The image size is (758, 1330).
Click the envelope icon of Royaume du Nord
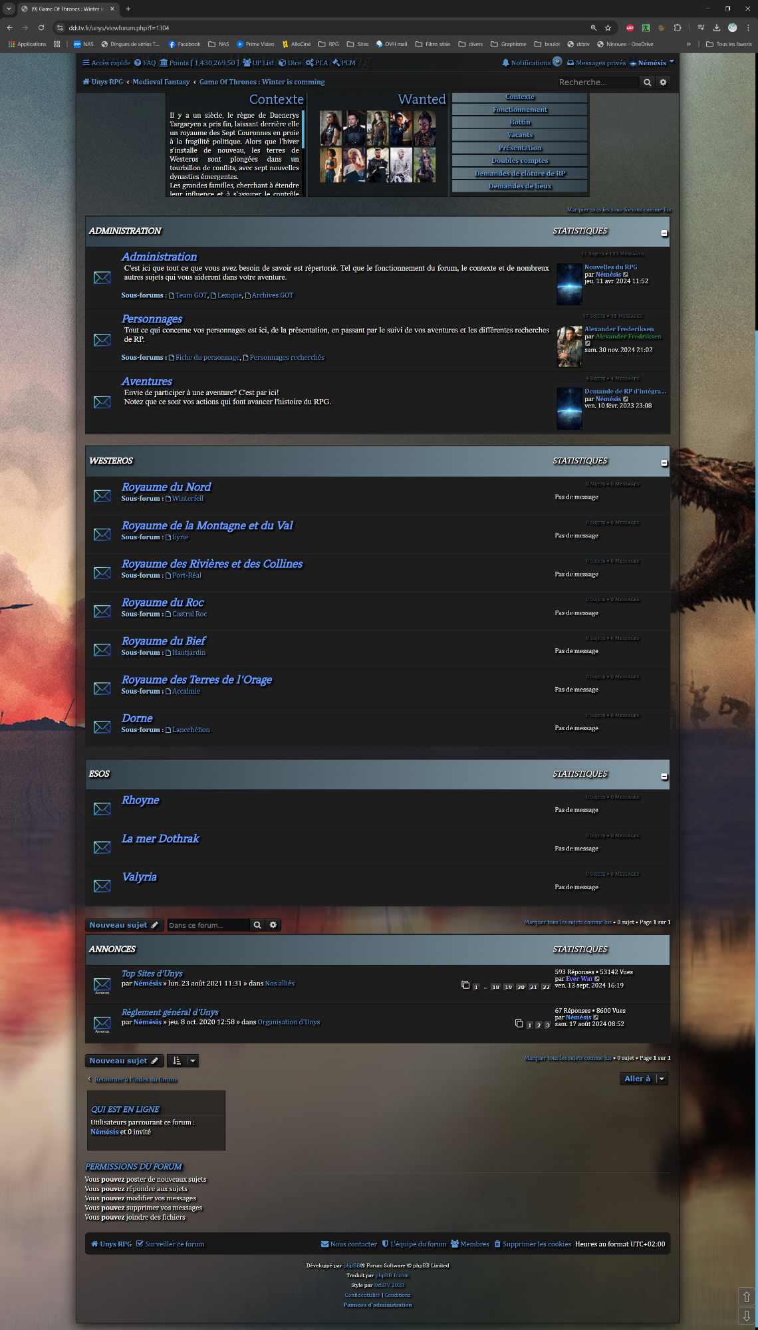click(x=102, y=495)
